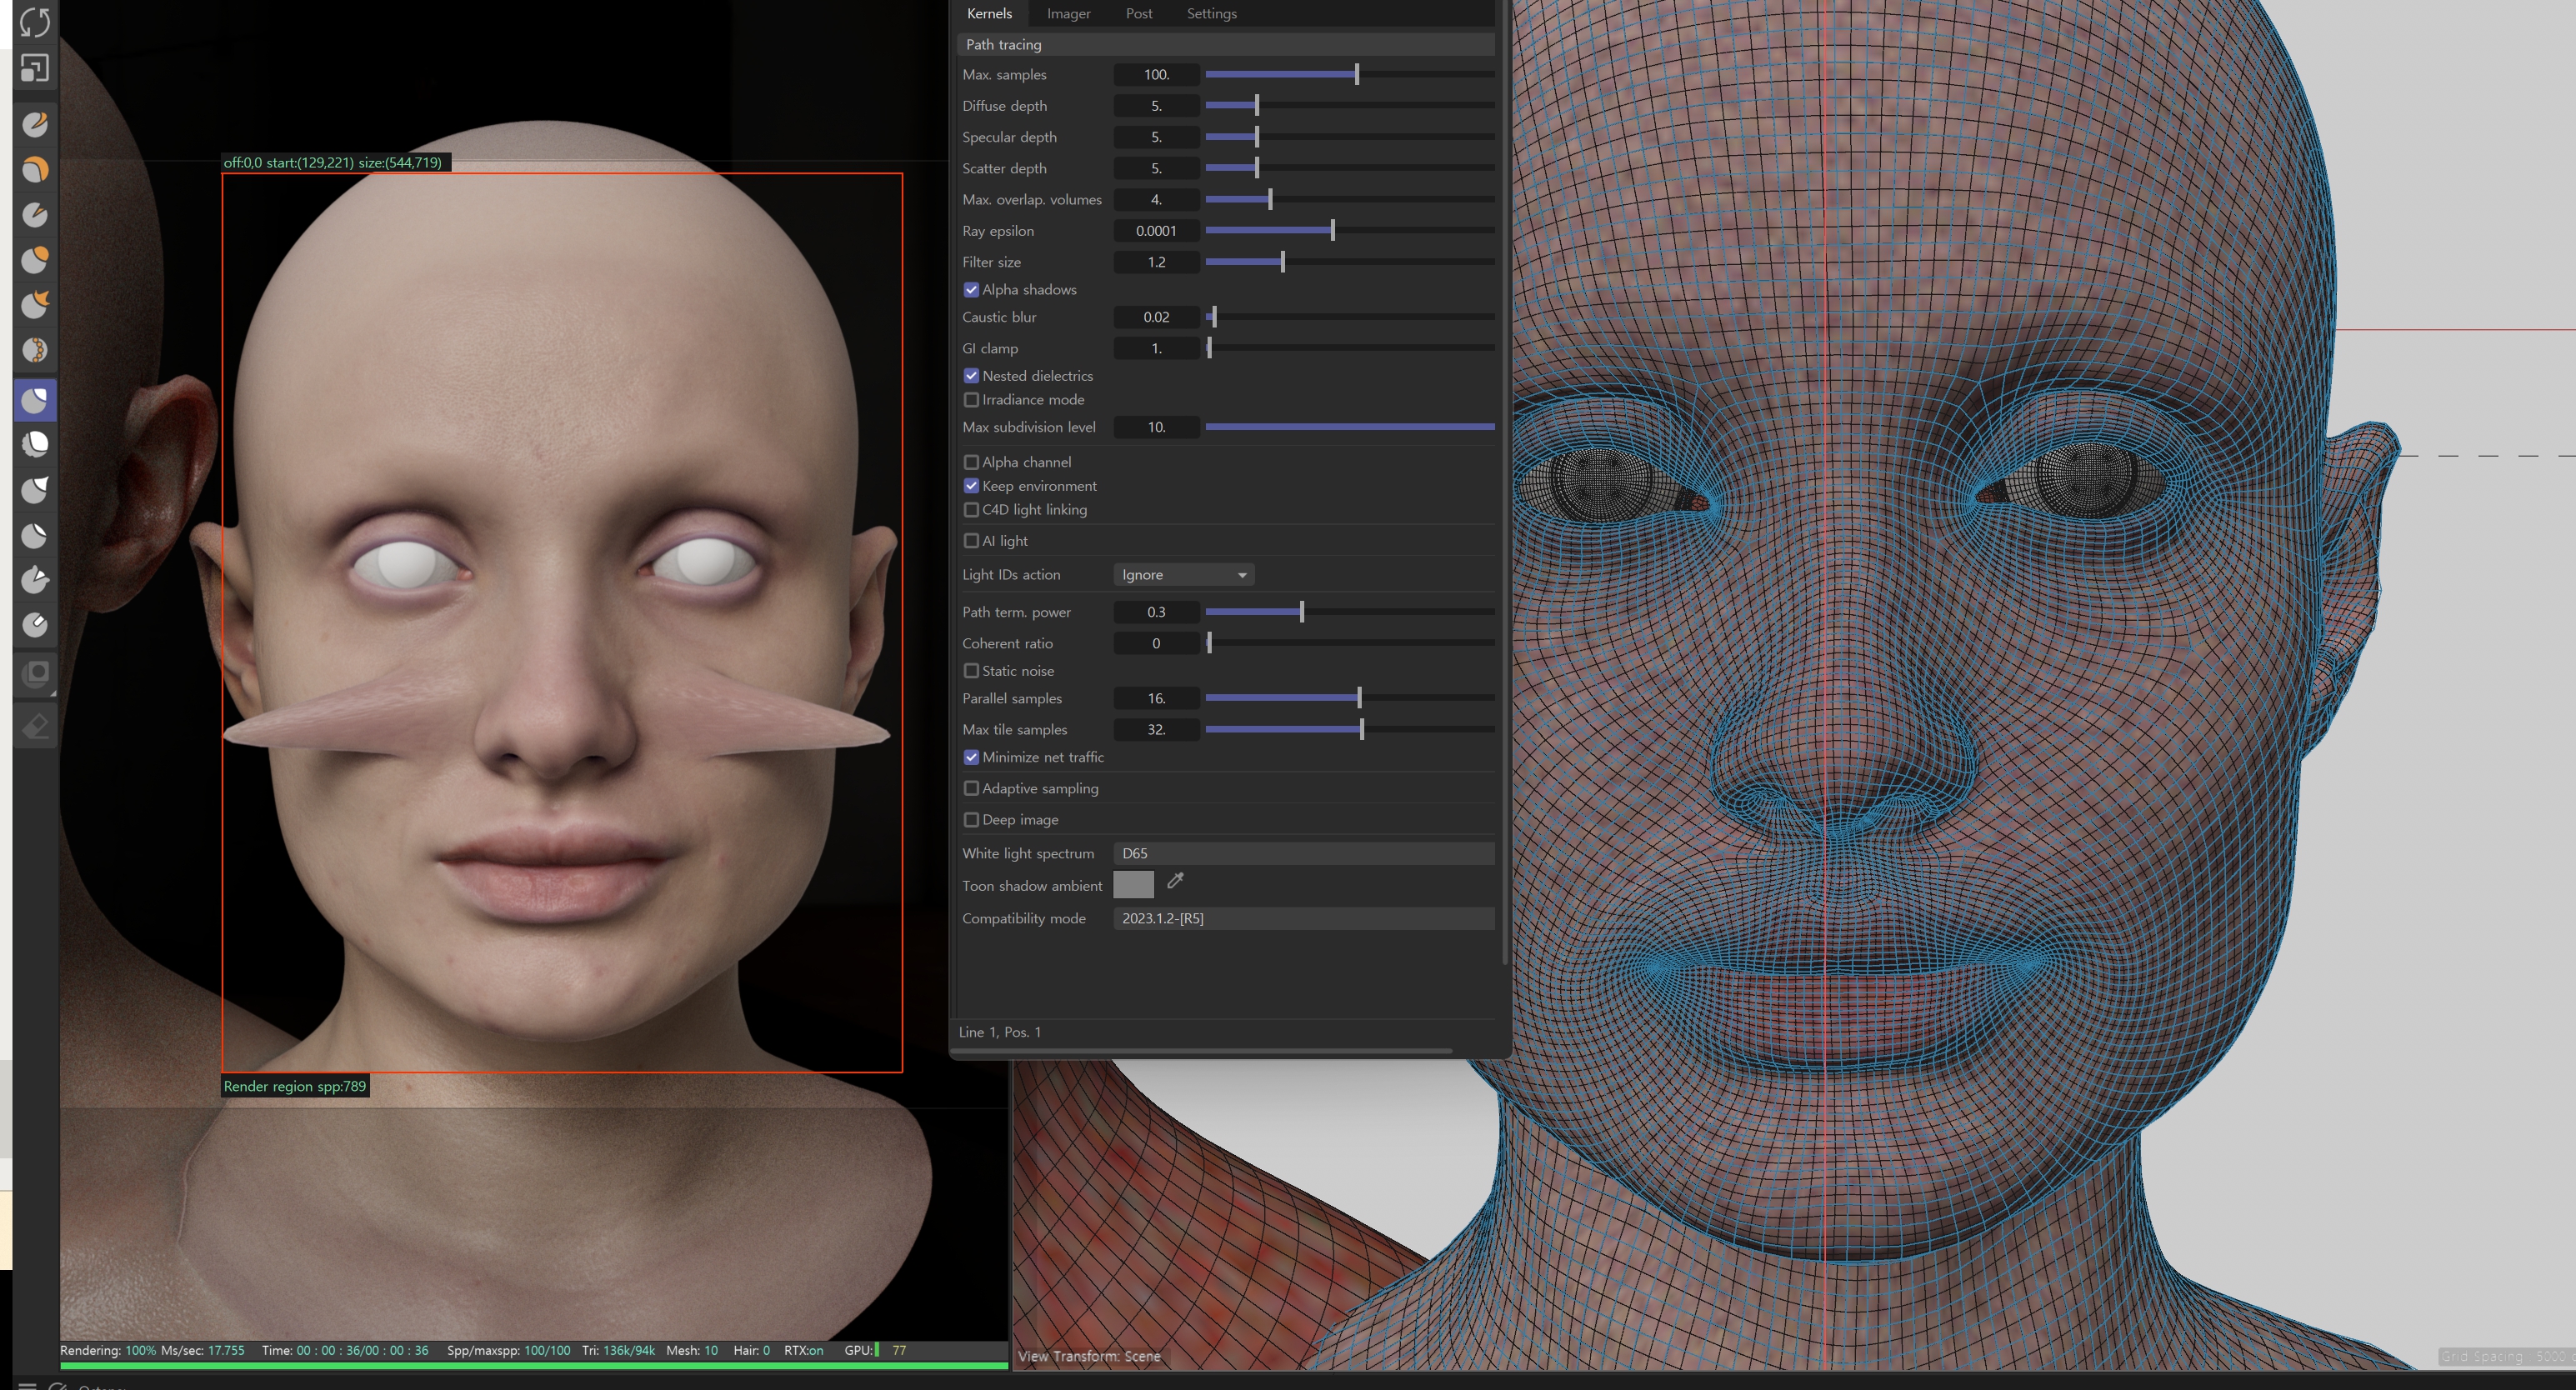The width and height of the screenshot is (2576, 1390).
Task: Switch to the Kernels tab
Action: click(989, 13)
